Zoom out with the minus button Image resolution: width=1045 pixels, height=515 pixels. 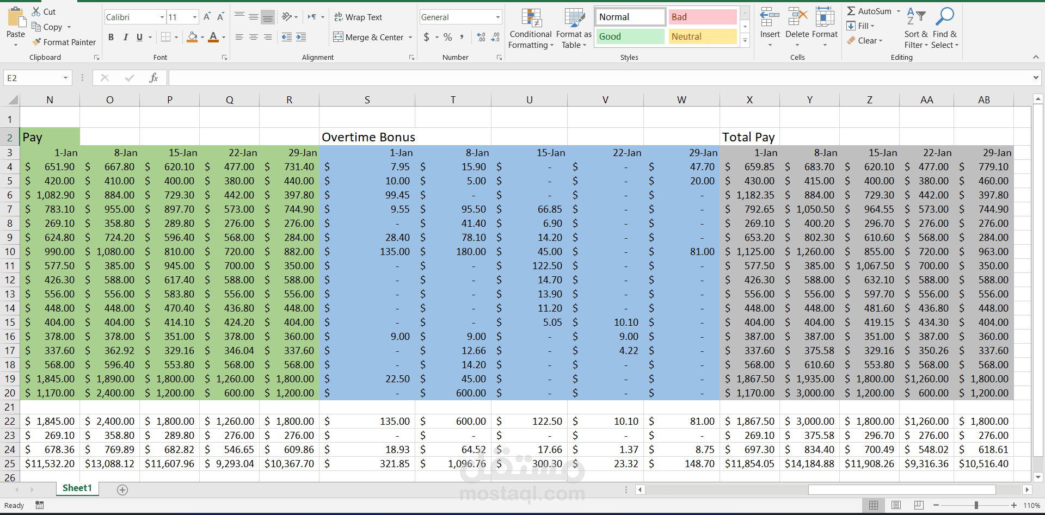click(936, 505)
